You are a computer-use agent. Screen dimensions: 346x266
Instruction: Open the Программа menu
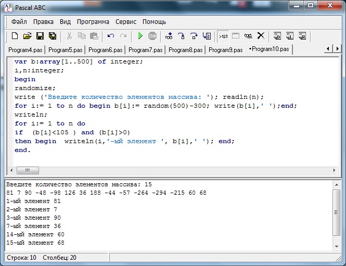click(93, 22)
